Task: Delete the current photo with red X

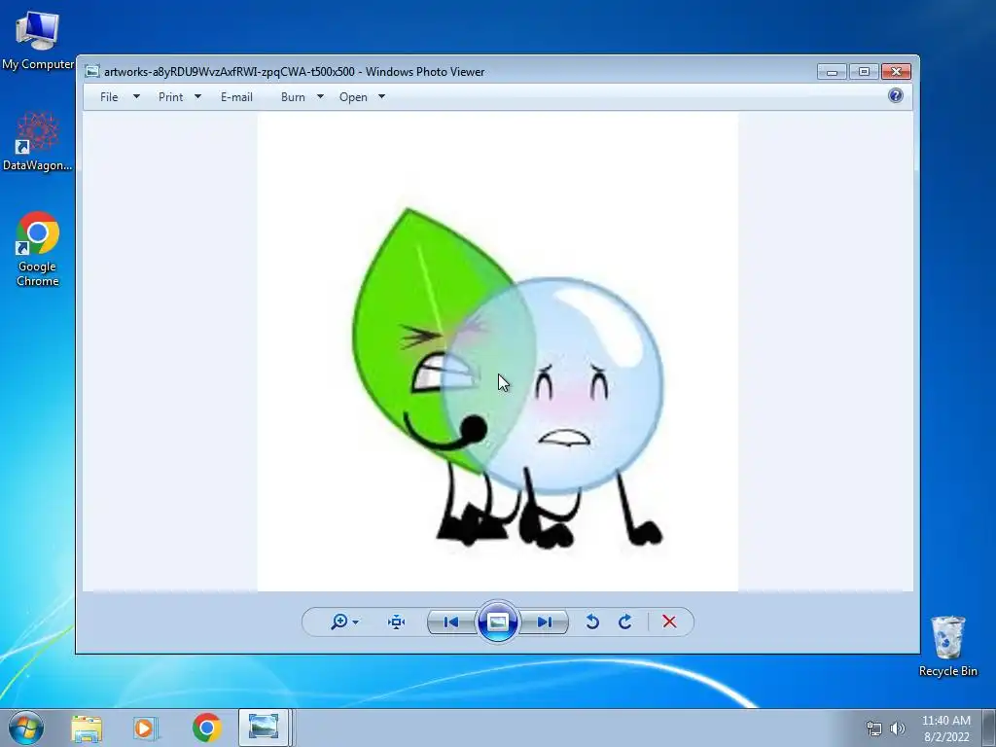Action: point(669,622)
